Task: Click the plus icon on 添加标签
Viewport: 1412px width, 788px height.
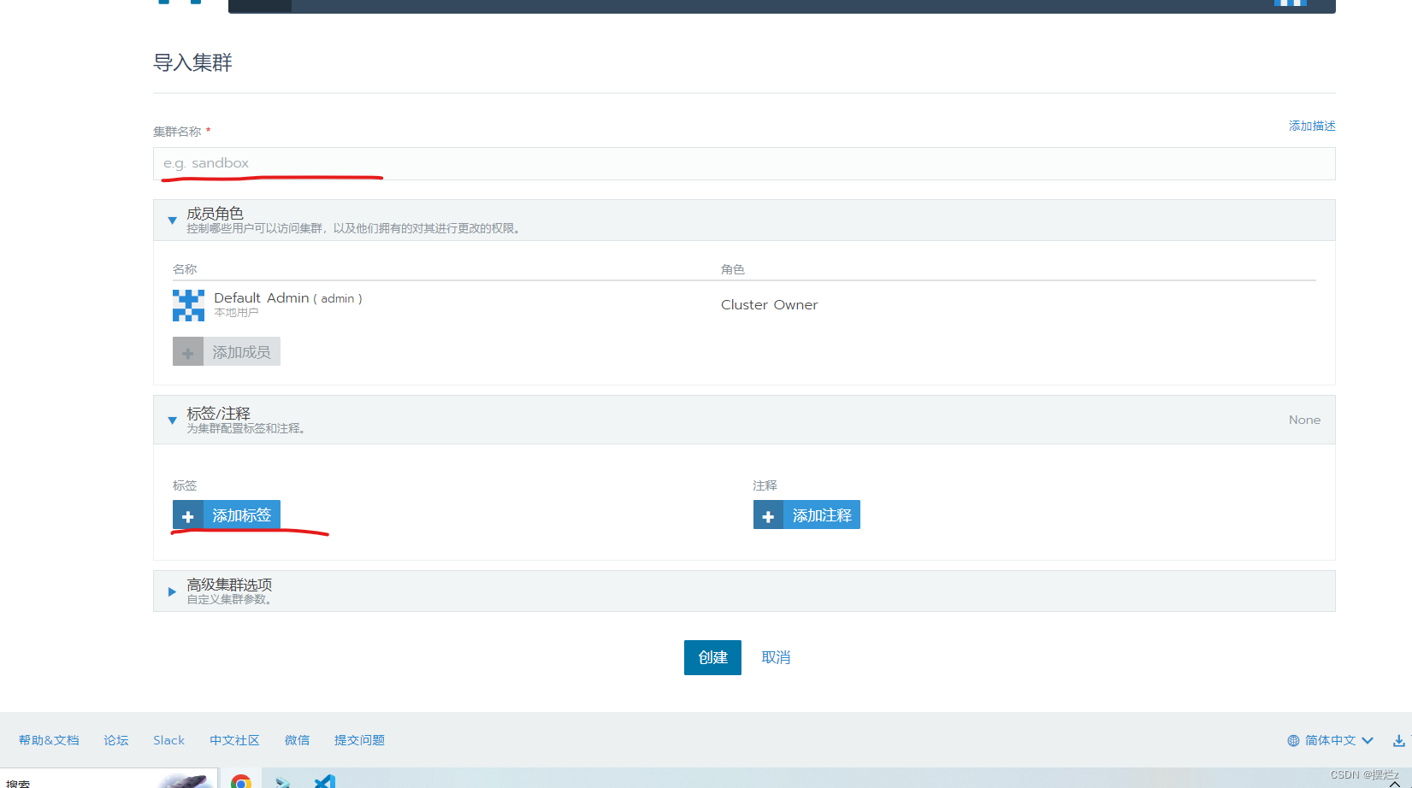Action: (188, 515)
